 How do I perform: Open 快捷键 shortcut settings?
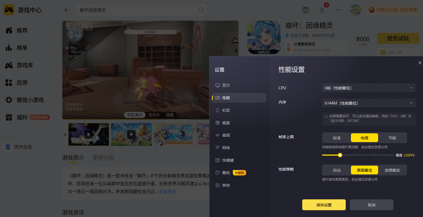click(x=239, y=160)
